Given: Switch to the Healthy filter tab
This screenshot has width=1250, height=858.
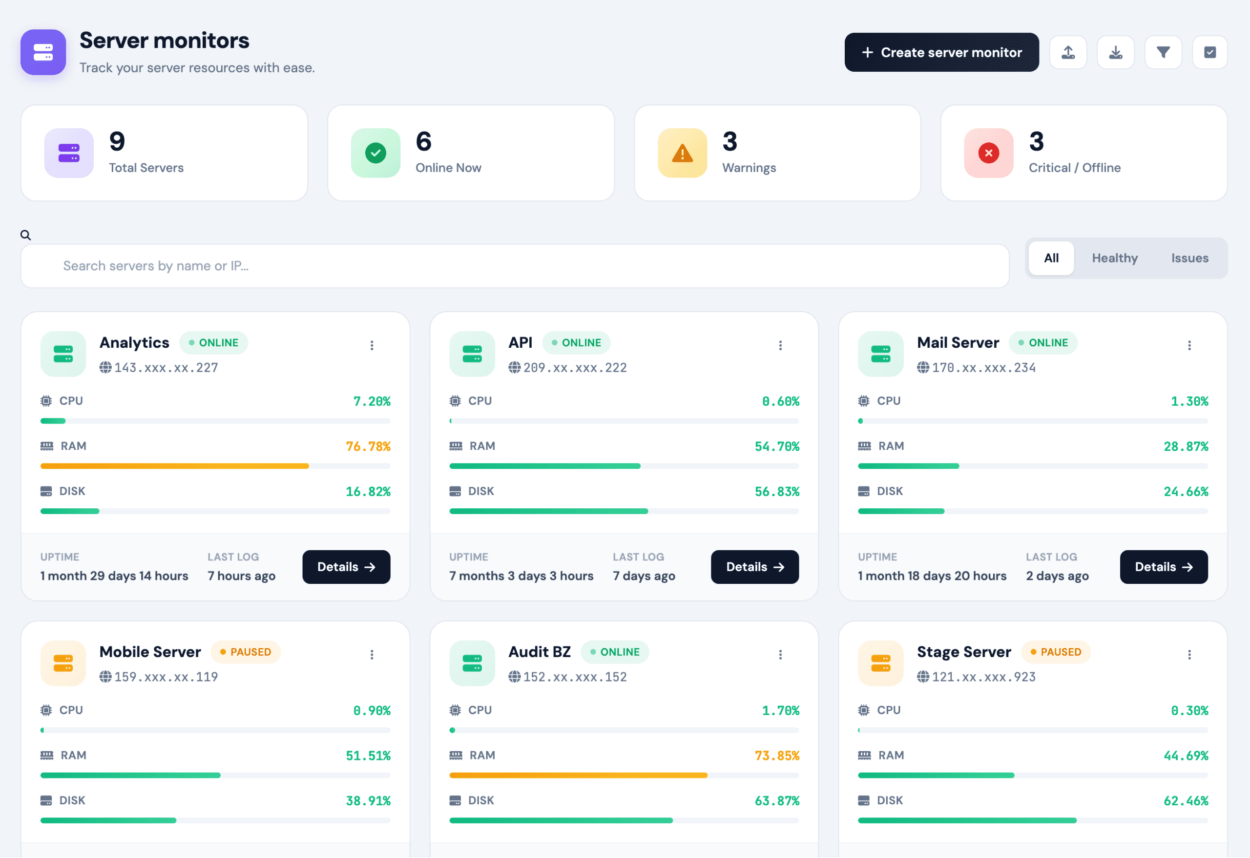Looking at the screenshot, I should pyautogui.click(x=1114, y=258).
